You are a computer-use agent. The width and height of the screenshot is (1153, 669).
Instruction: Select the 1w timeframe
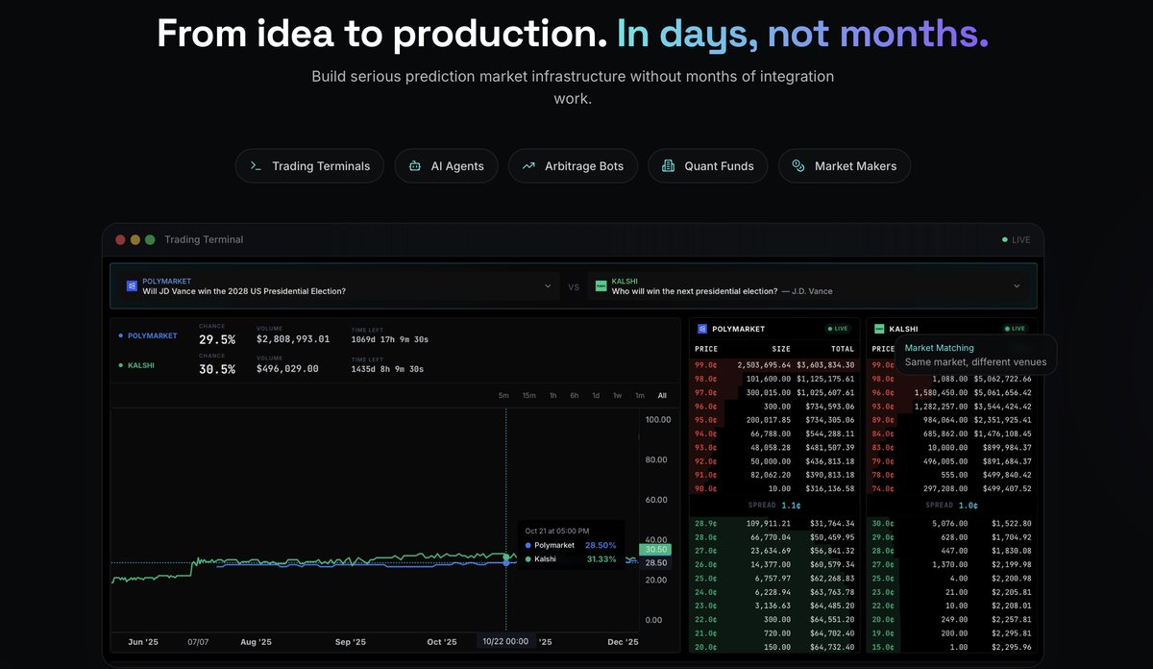pos(618,396)
